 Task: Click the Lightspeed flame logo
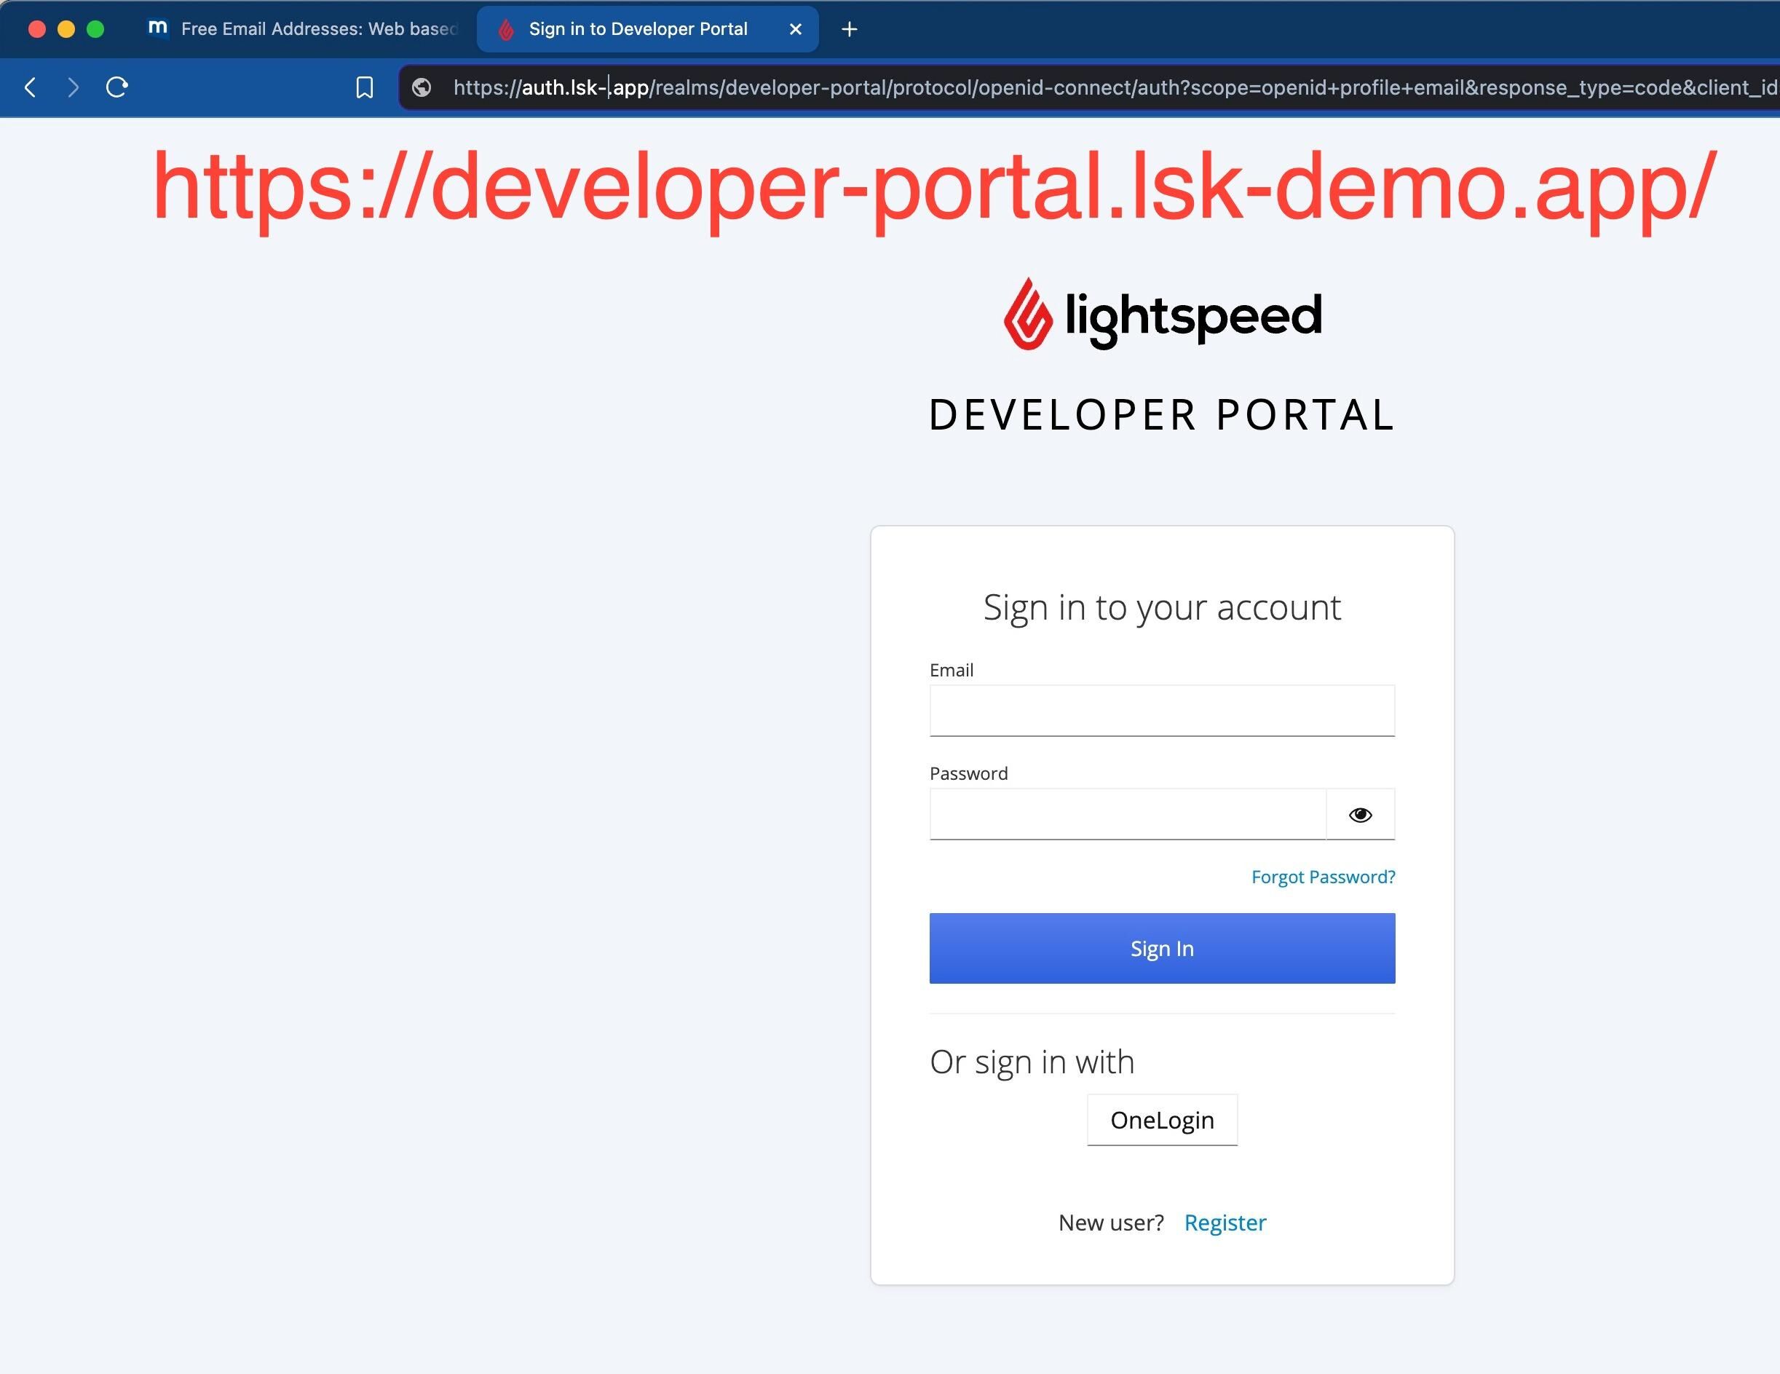[1028, 315]
